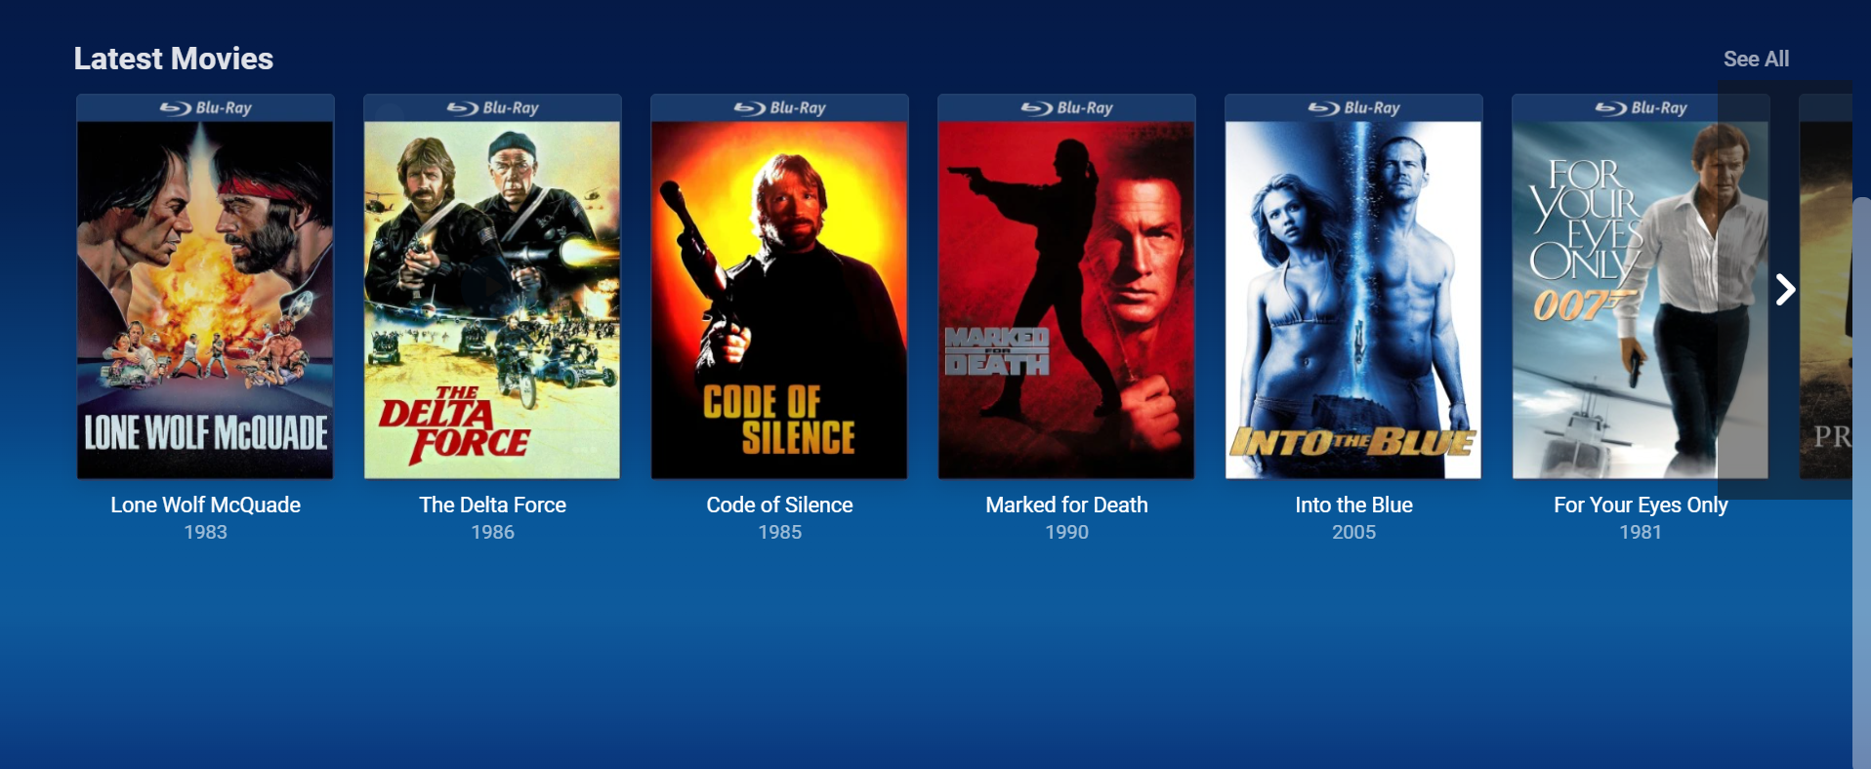Click the Marked for Death title text
The width and height of the screenshot is (1871, 769).
1066,505
